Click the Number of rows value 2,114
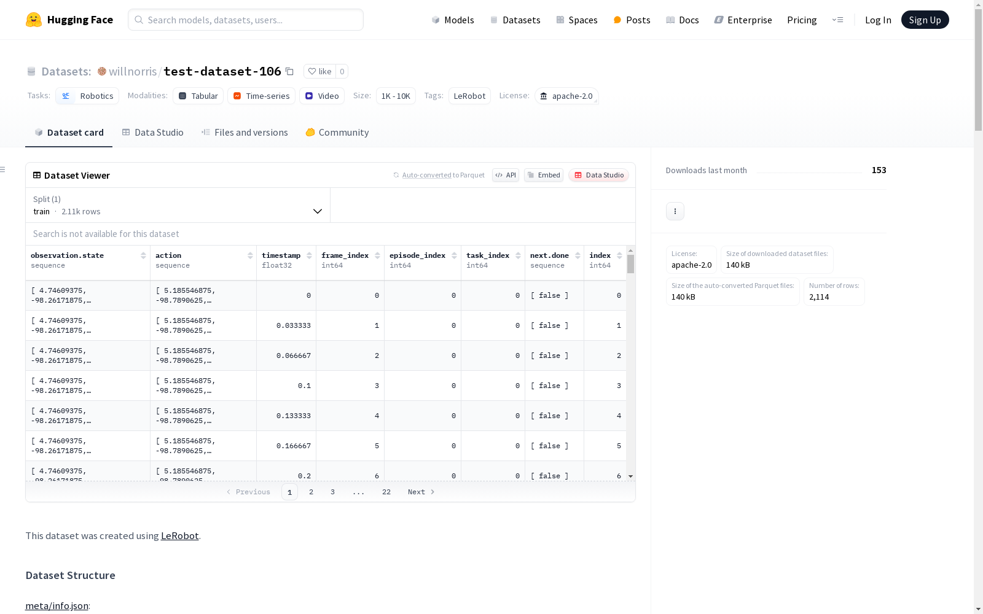Image resolution: width=983 pixels, height=614 pixels. tap(819, 297)
